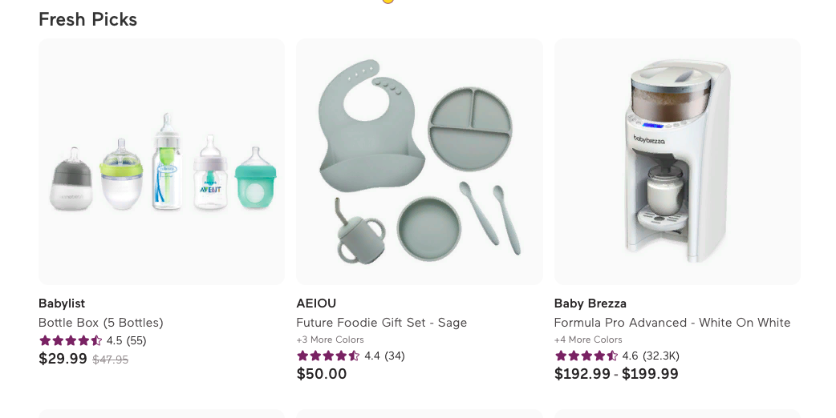Click the $29.99 Bottle Box sale price
The image size is (836, 418).
point(63,359)
